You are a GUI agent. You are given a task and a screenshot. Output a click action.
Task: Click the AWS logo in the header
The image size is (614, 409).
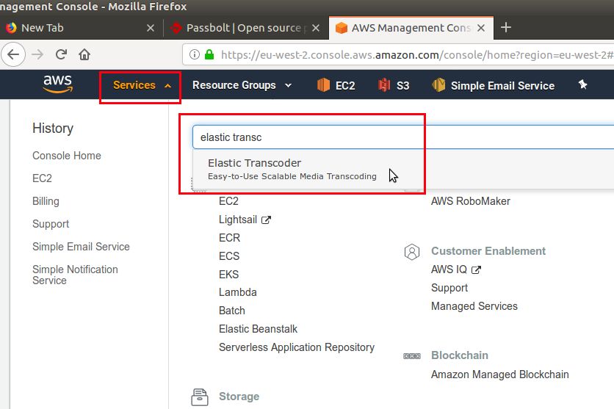pos(57,84)
